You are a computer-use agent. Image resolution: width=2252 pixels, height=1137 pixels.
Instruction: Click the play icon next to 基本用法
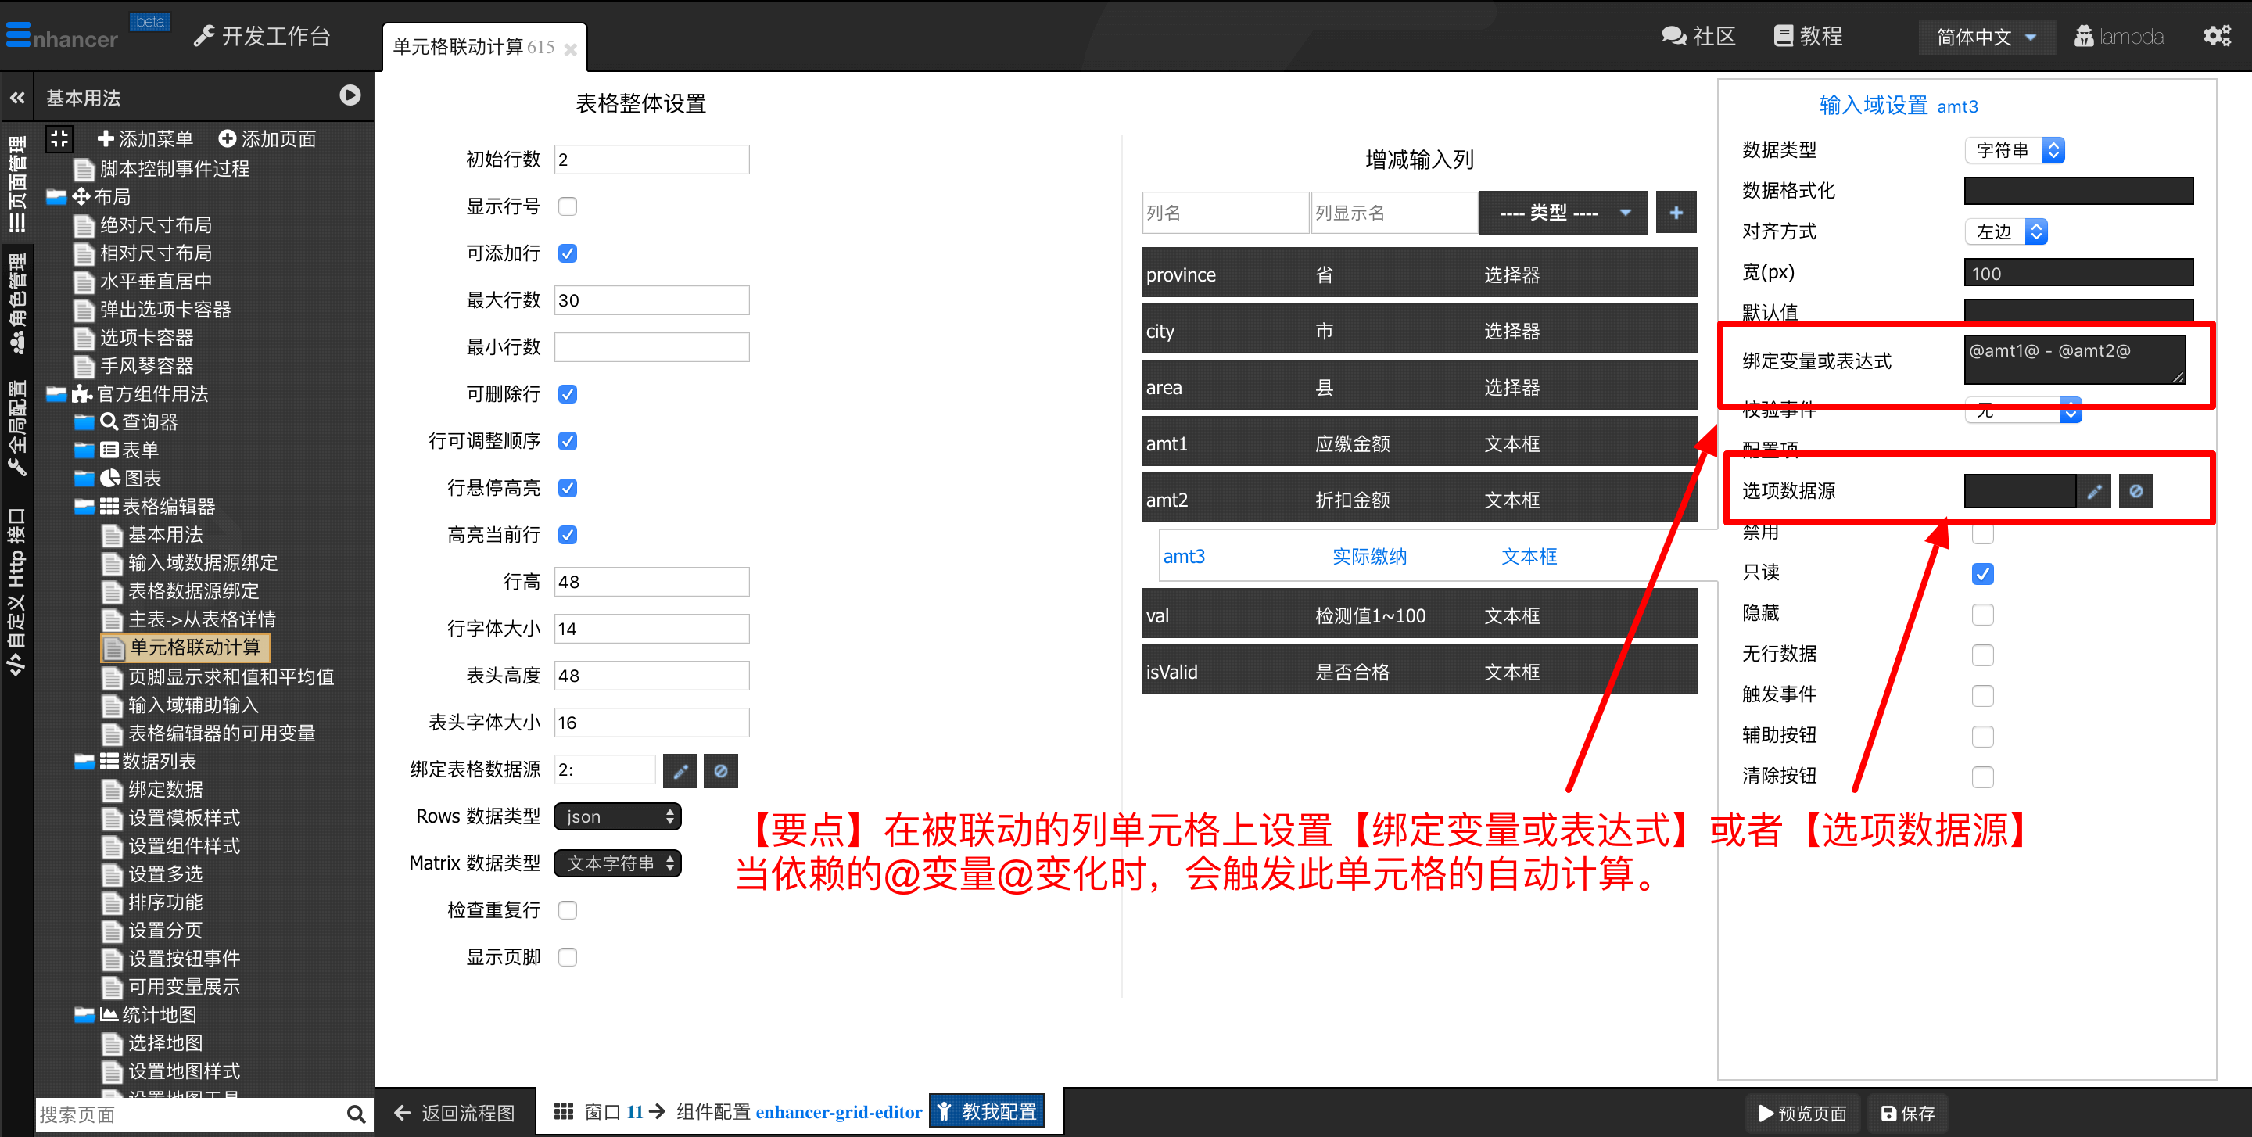(350, 95)
